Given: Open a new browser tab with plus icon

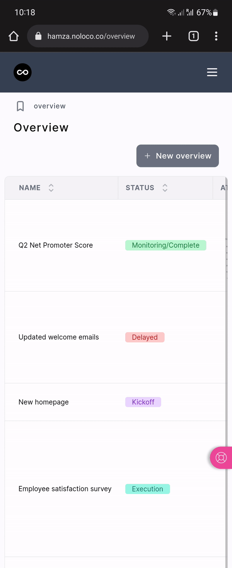Looking at the screenshot, I should [167, 36].
